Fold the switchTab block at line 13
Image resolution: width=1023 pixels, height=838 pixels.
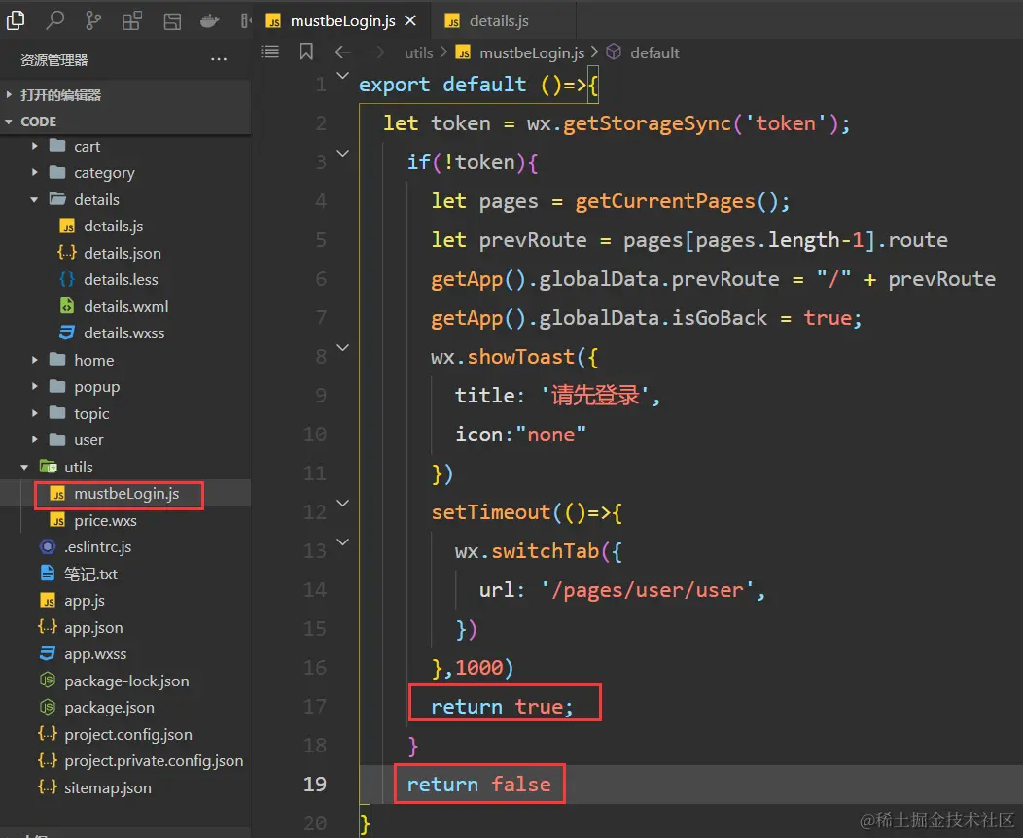click(342, 541)
